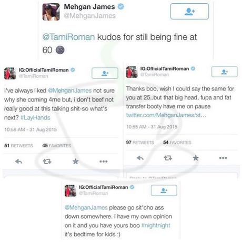Follow TamiRoman from the #nightnight tweet
The height and width of the screenshot is (242, 242).
pyautogui.click(x=164, y=190)
